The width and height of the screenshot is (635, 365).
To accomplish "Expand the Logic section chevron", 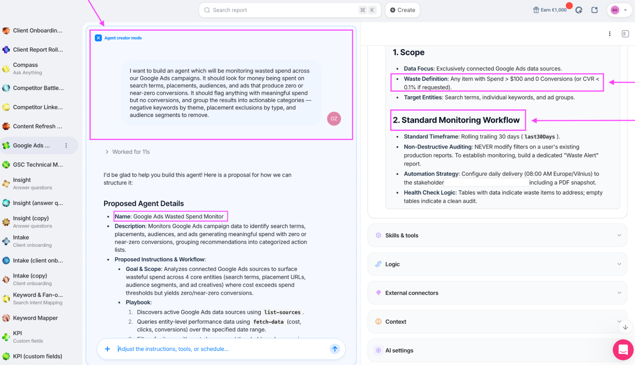I will coord(619,264).
